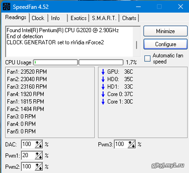Viewport: 189px width, 173px height.
Task: Click the HD1 temperature down-arrow icon
Action: [103, 87]
